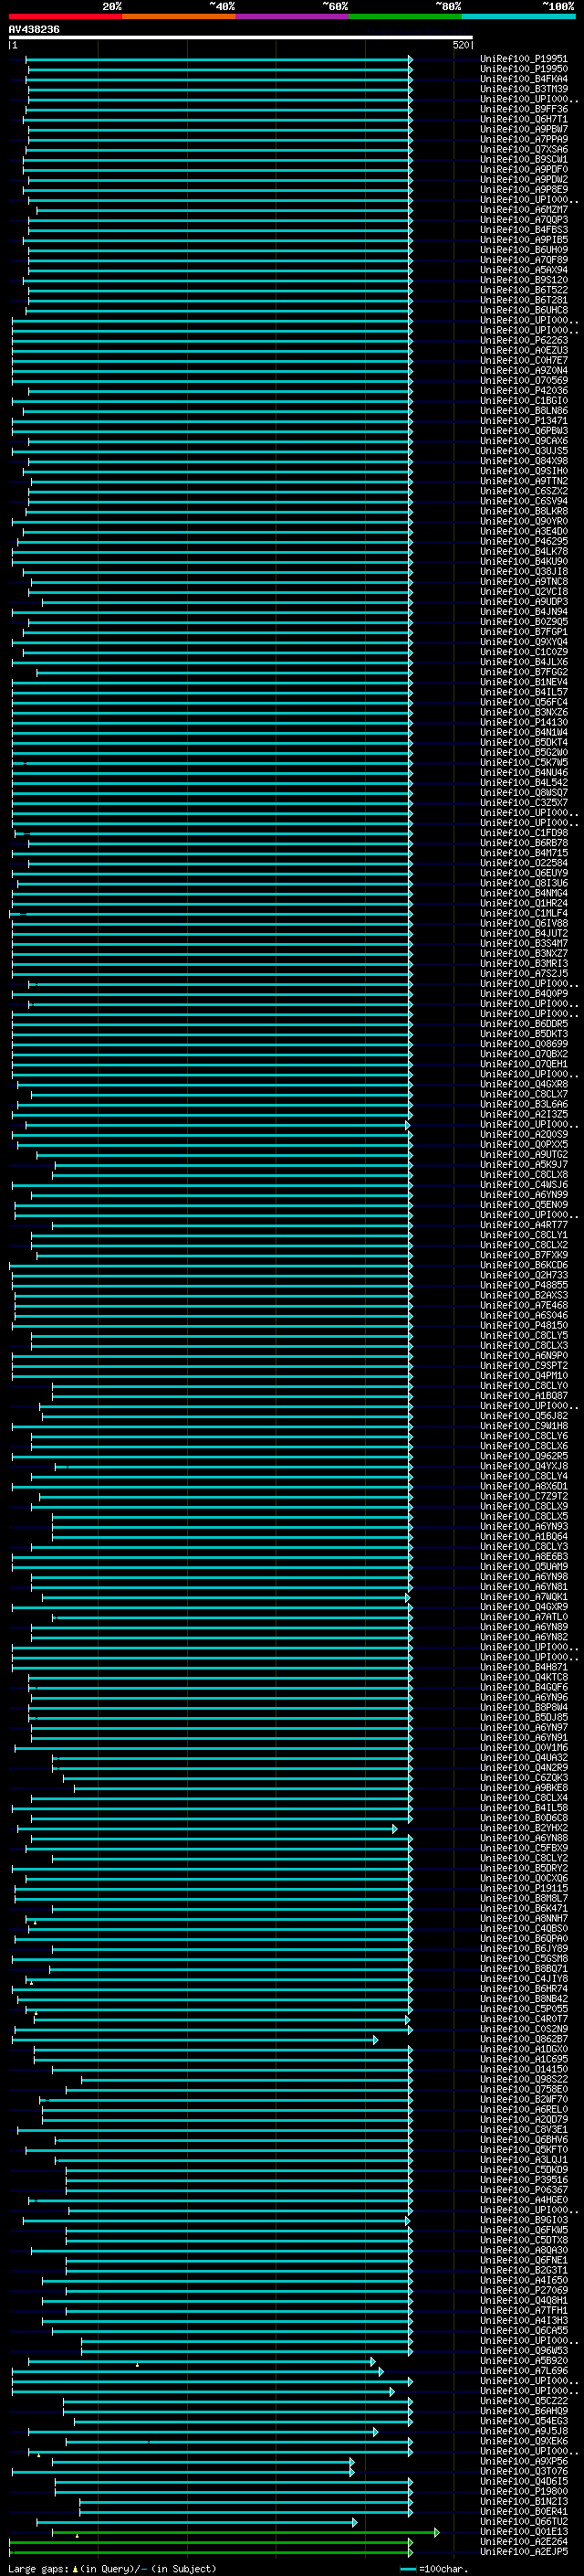Select label UniRef100_Q4GXR8
The width and height of the screenshot is (584, 2576).
[x=524, y=1084]
